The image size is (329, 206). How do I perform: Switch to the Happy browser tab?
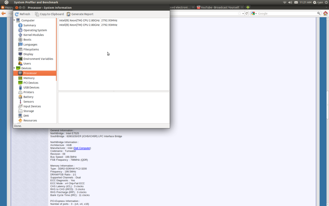coord(7,7)
